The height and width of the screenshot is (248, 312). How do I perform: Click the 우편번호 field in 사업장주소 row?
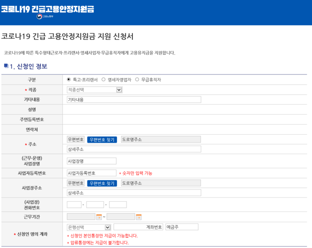[x=76, y=183]
